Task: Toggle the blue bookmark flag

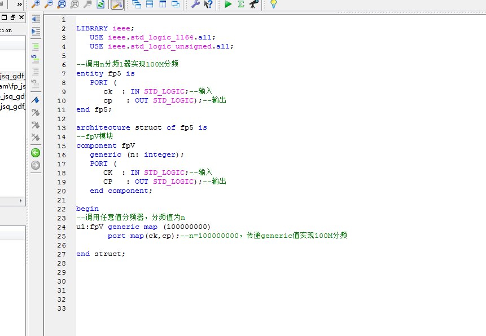Action: tap(36, 100)
